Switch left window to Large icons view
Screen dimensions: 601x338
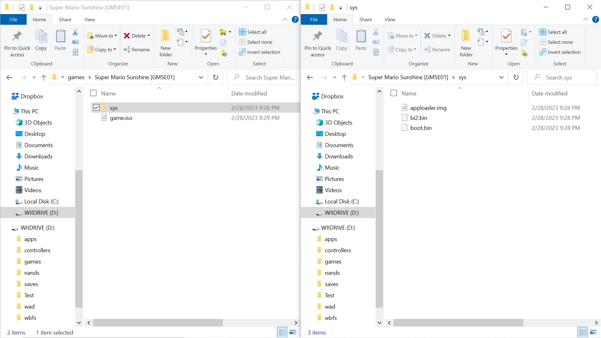click(293, 332)
